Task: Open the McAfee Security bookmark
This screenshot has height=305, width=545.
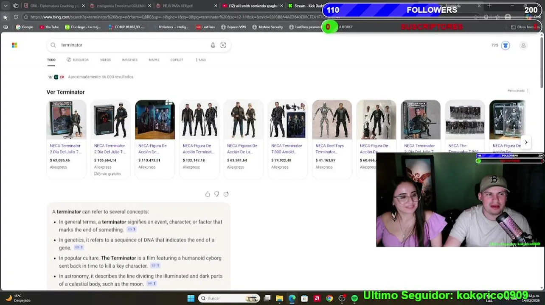Action: tap(267, 27)
